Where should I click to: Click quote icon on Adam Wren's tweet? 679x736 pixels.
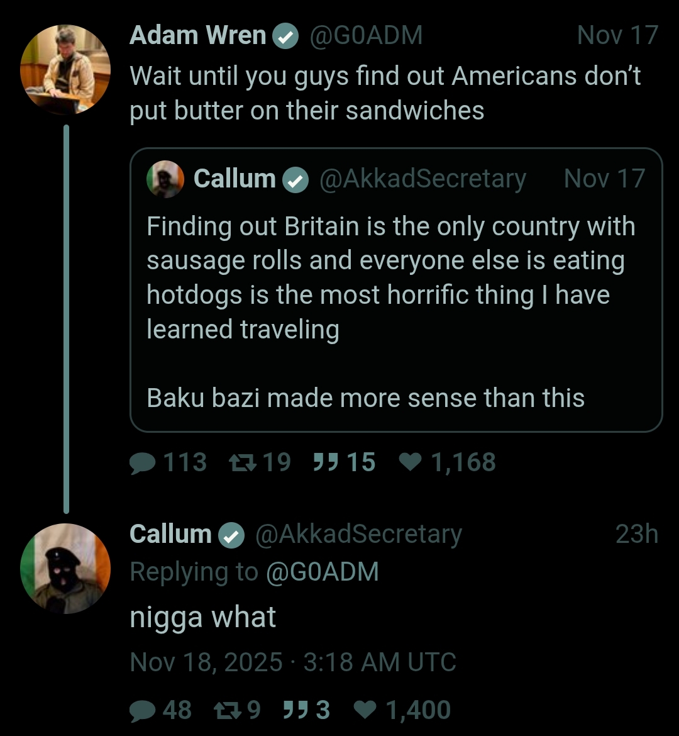(326, 463)
